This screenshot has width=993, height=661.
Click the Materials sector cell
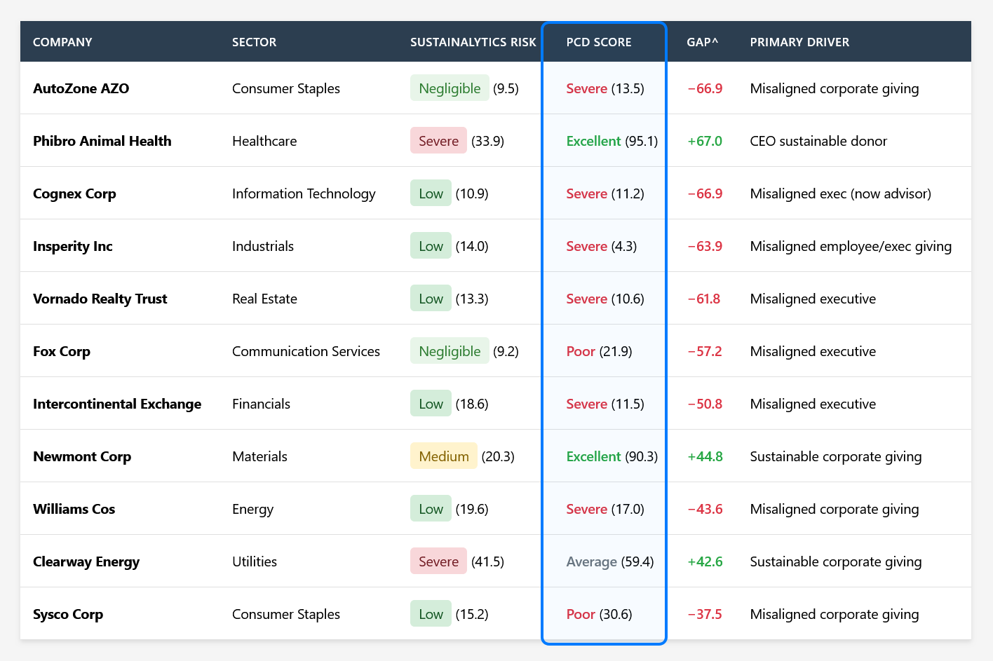259,456
